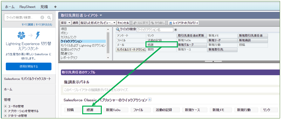
Task: Select 新規商談 palette item
Action: coord(253,40)
